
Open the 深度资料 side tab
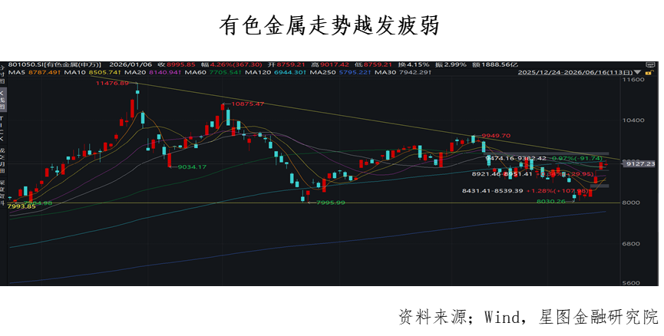2,193
